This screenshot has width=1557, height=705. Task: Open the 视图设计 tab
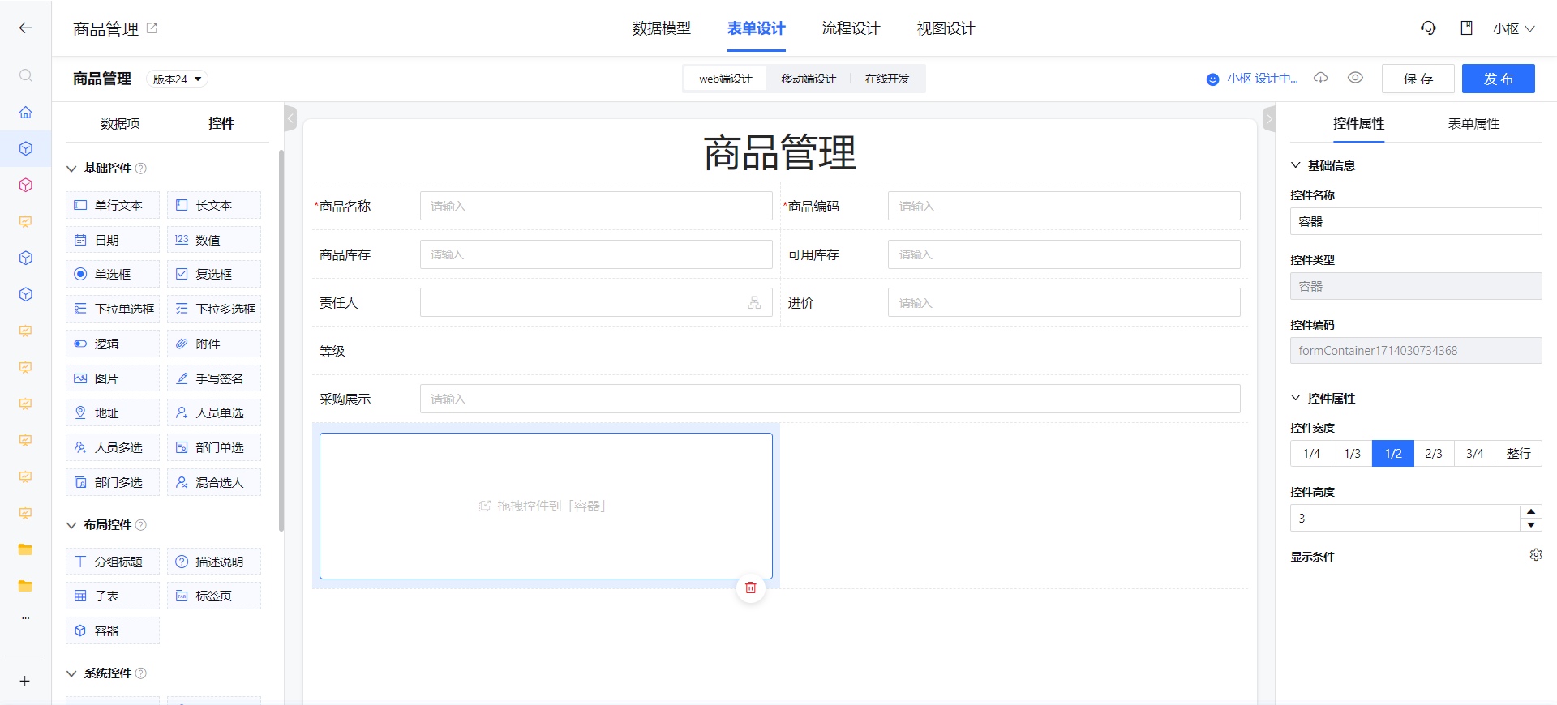(946, 28)
